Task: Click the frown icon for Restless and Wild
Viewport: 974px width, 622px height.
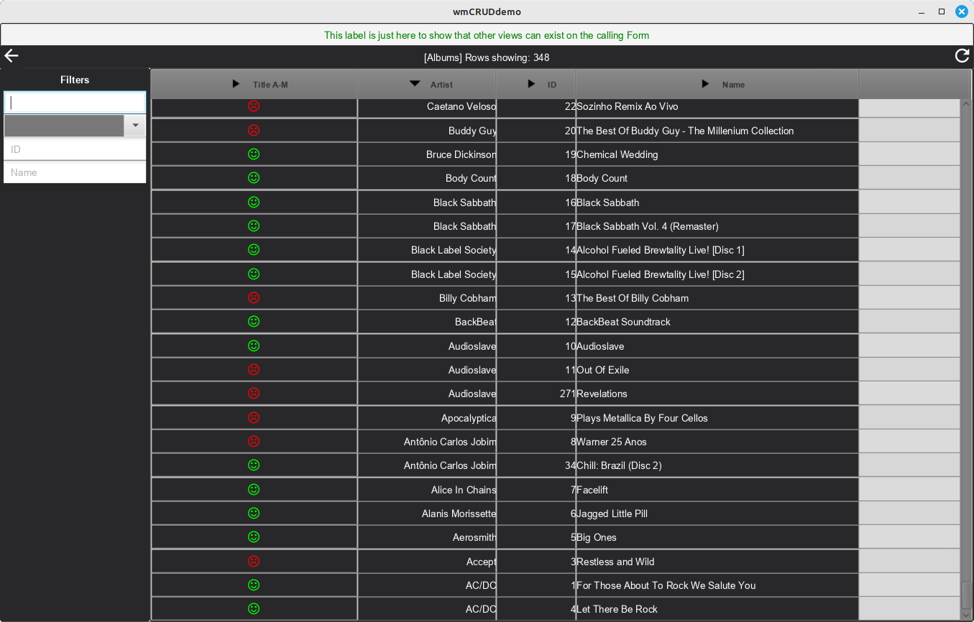Action: tap(254, 562)
